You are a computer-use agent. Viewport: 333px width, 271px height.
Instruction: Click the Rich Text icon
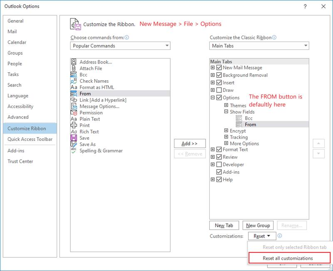coord(74,131)
